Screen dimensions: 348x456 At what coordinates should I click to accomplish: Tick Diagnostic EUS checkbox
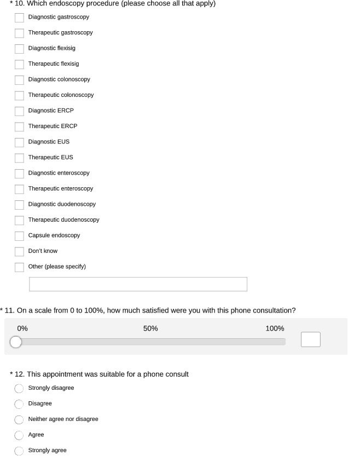tap(19, 142)
